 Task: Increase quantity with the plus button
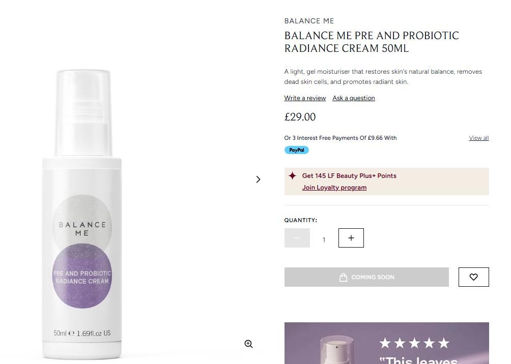click(x=351, y=238)
